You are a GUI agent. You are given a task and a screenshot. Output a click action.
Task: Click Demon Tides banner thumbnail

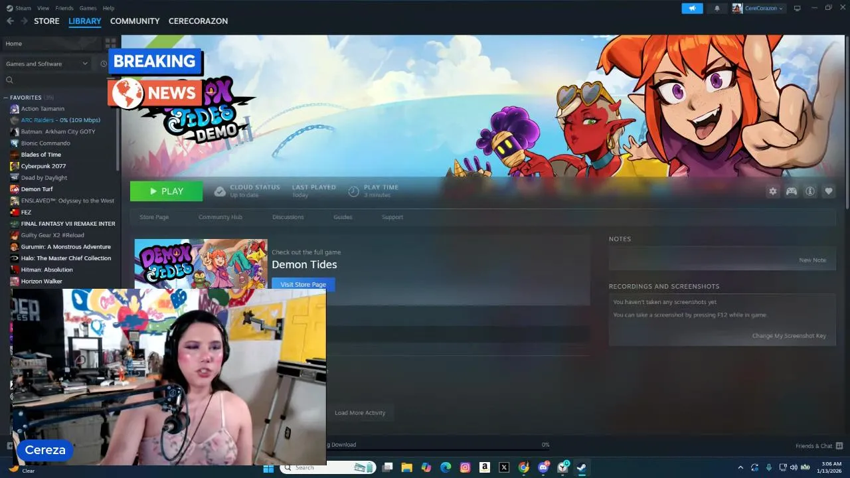coord(201,264)
